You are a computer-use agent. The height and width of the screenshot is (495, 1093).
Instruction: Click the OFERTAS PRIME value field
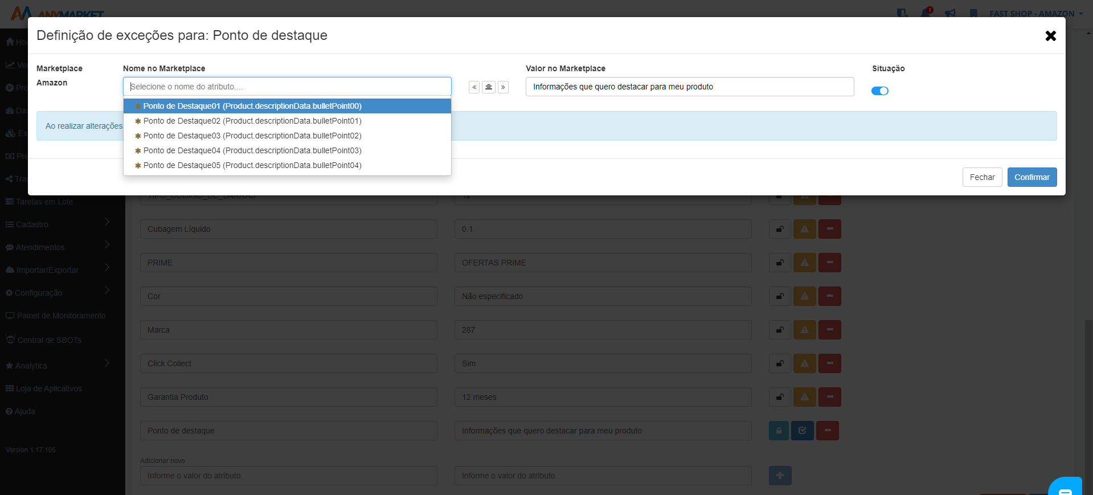(x=603, y=263)
